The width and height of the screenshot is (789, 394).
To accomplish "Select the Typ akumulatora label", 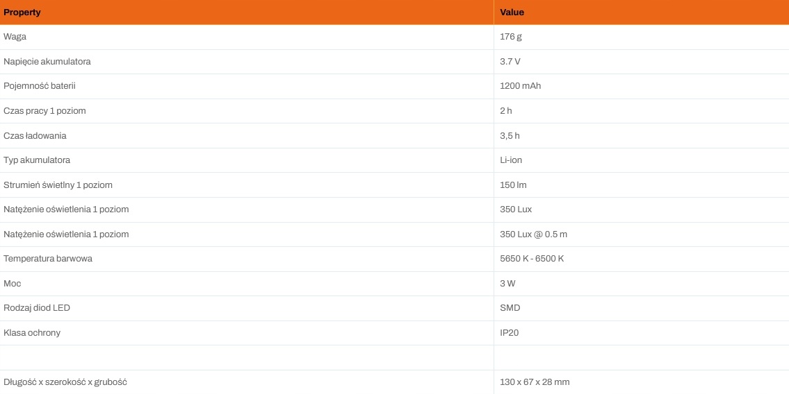I will [x=37, y=160].
